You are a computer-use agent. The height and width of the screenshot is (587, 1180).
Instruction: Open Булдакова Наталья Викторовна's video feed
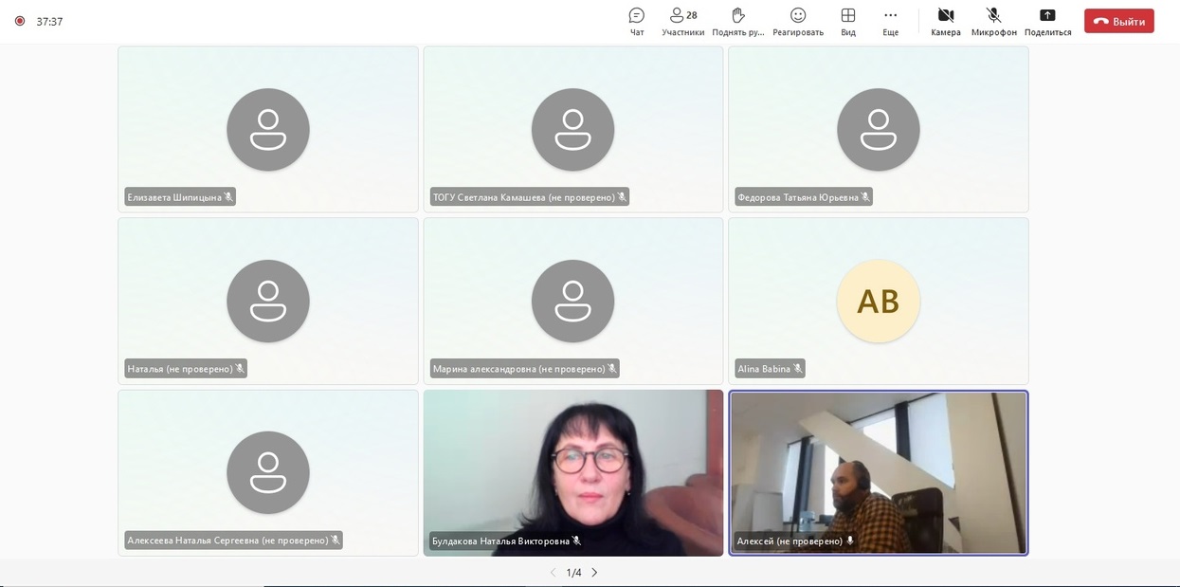[x=573, y=472]
